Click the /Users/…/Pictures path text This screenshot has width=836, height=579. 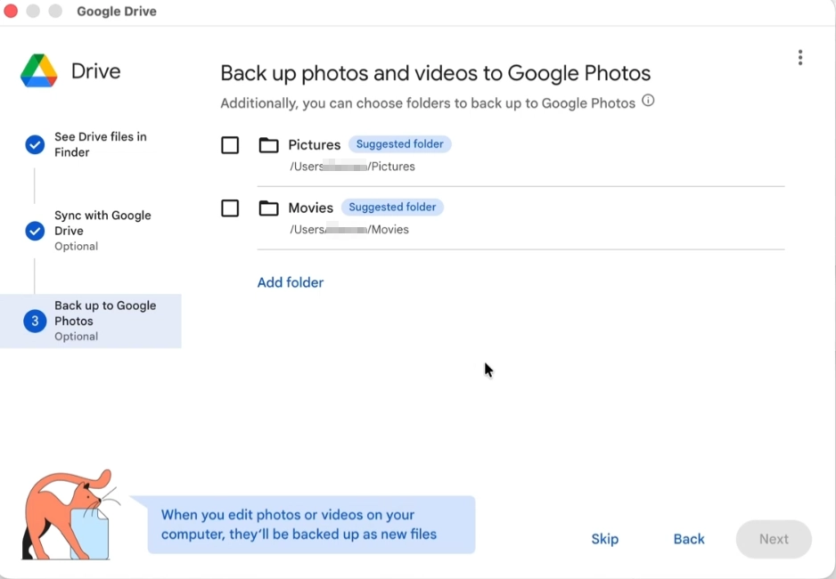click(x=352, y=167)
